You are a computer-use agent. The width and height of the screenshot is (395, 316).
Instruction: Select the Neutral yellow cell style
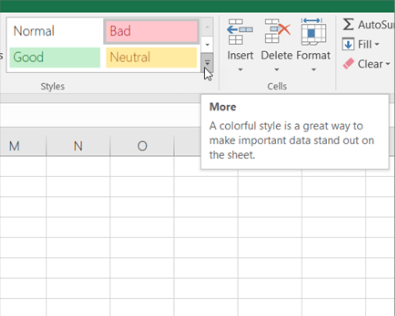tap(151, 58)
